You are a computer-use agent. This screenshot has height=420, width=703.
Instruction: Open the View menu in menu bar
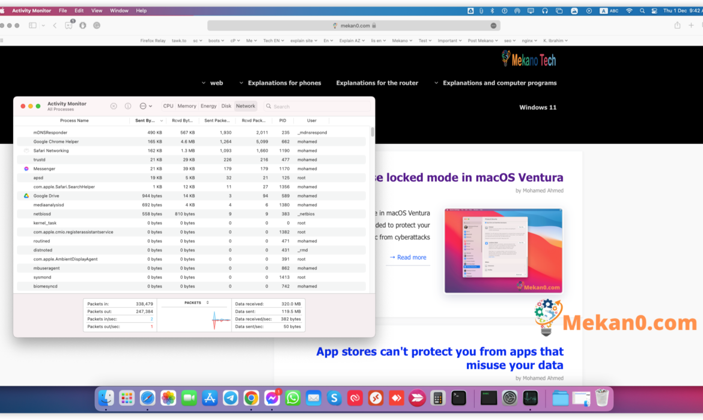96,10
